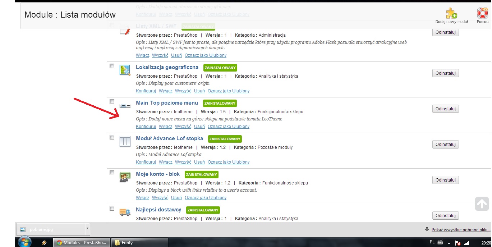Open the Moduł Advance Lof stopka title

coord(170,138)
